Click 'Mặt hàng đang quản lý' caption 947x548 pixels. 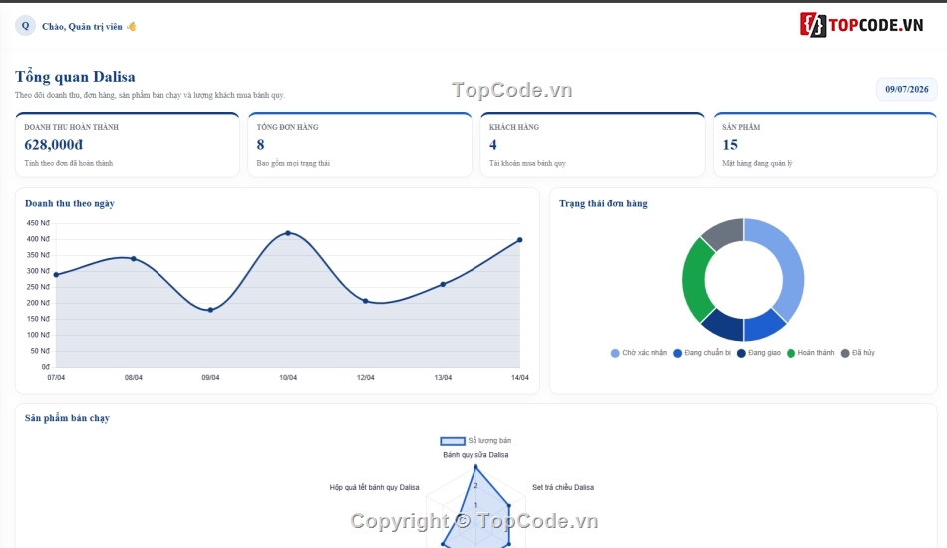(x=758, y=163)
